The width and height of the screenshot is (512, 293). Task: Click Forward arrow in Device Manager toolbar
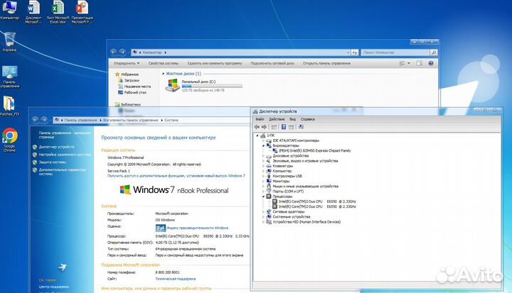pos(264,127)
